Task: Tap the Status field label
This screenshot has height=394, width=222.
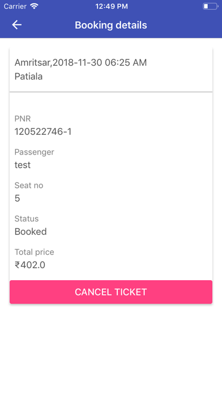Action: [x=27, y=219]
